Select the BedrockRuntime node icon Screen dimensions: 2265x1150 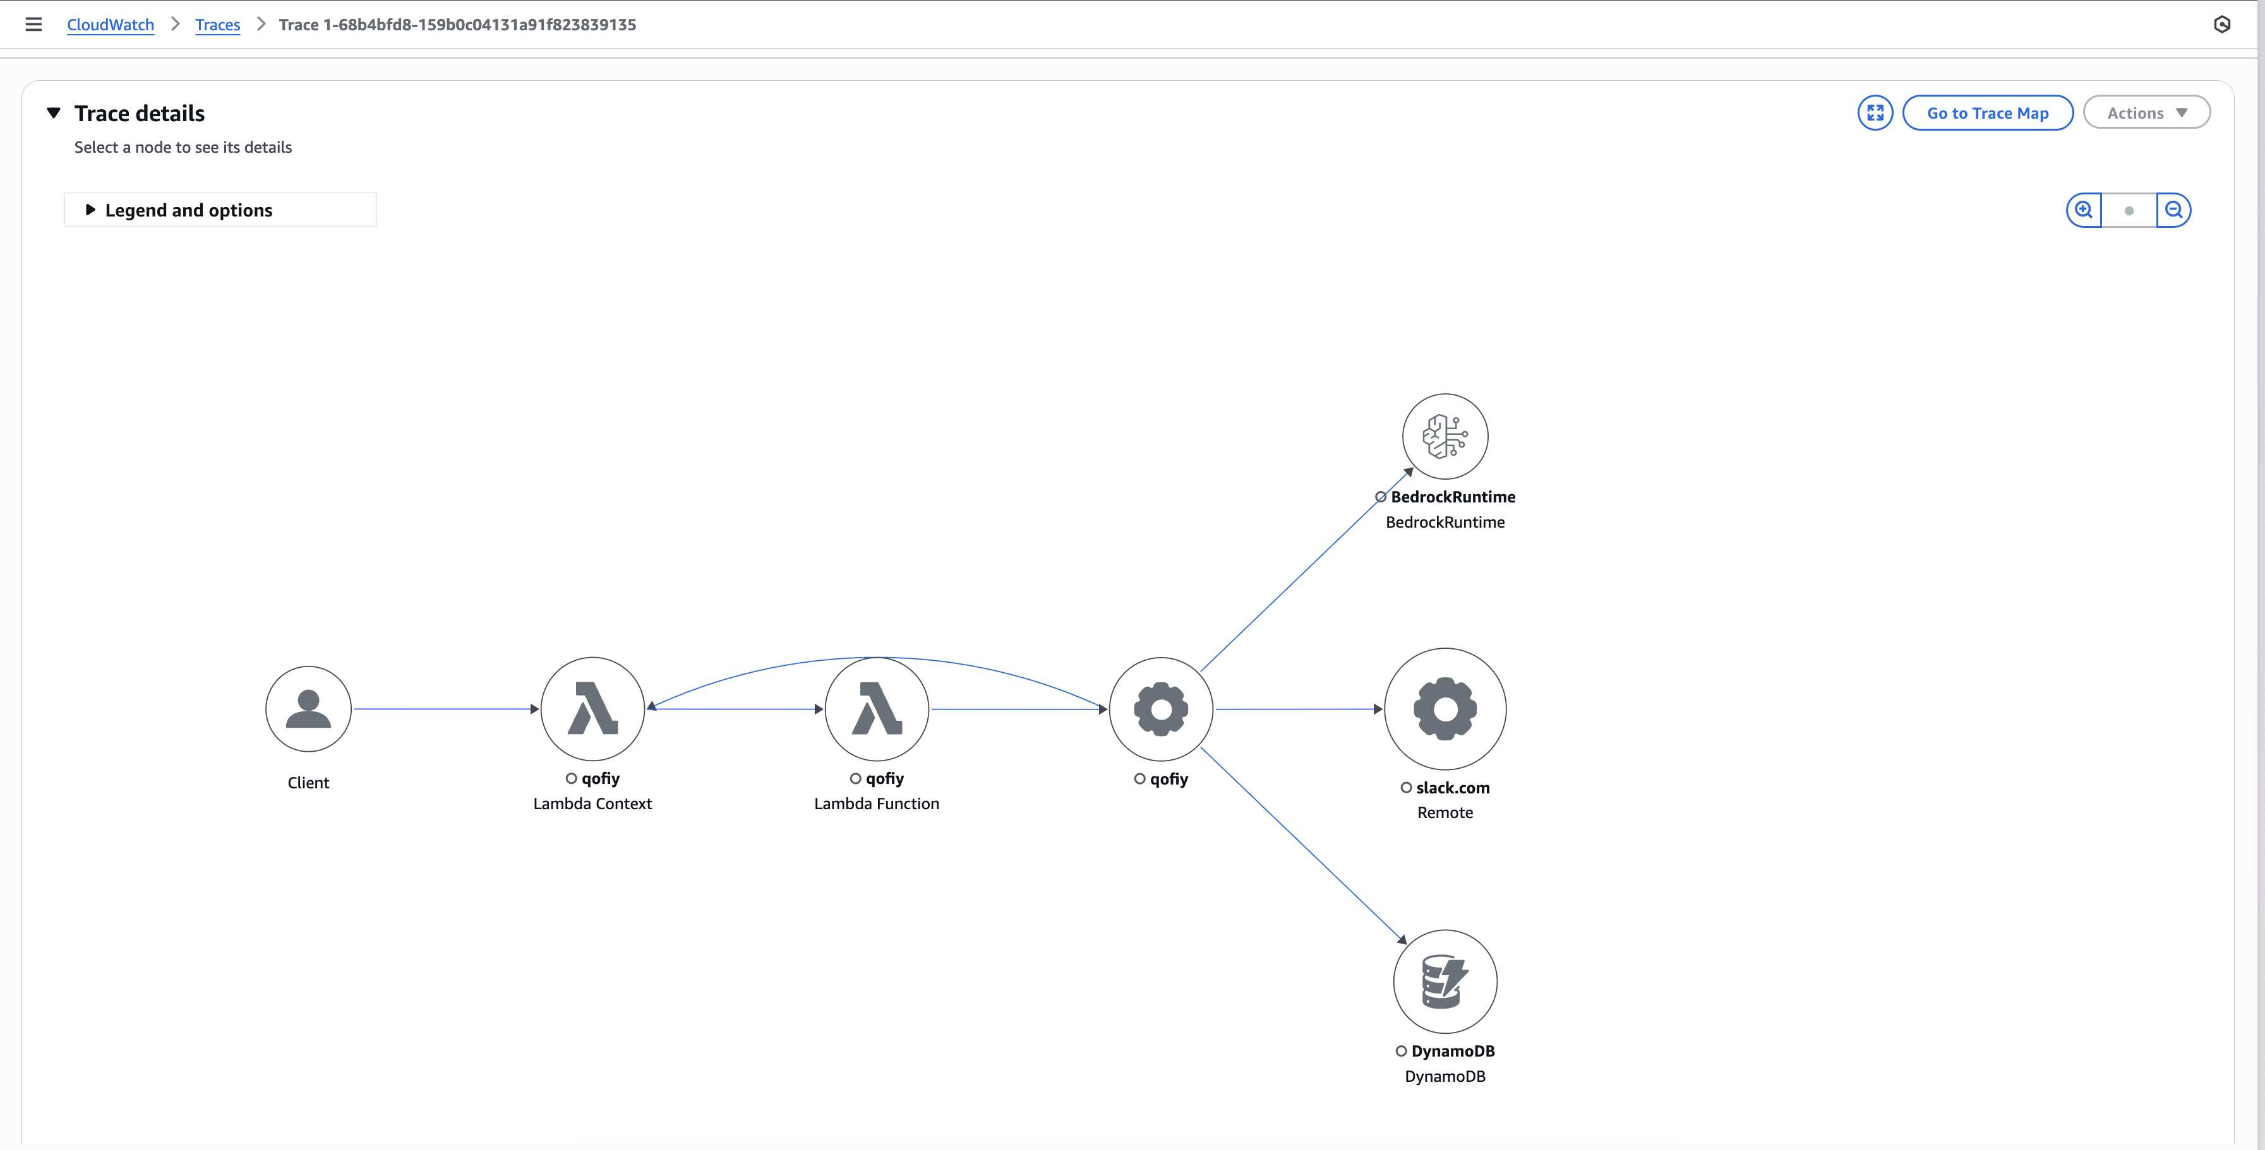1446,437
